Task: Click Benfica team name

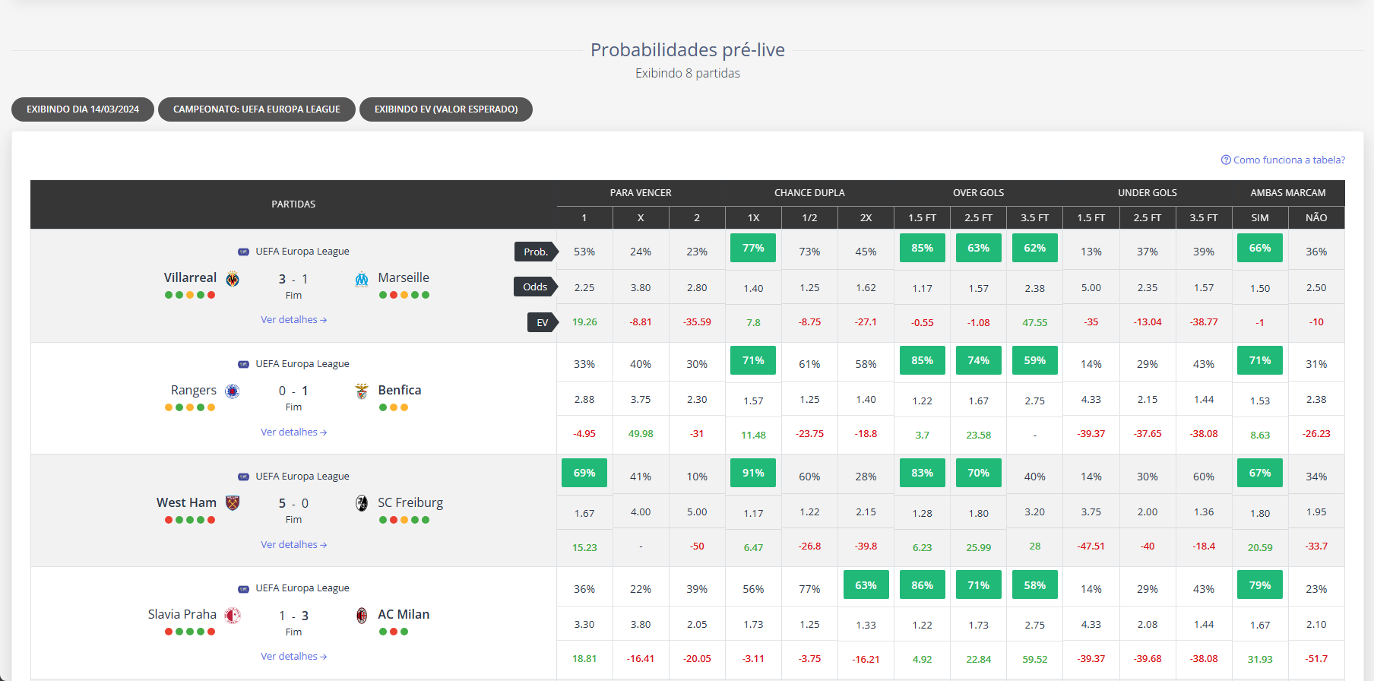Action: tap(400, 390)
